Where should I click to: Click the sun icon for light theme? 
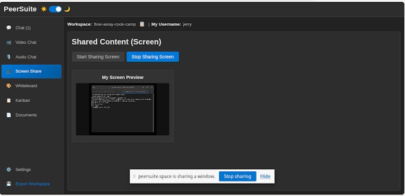click(44, 9)
